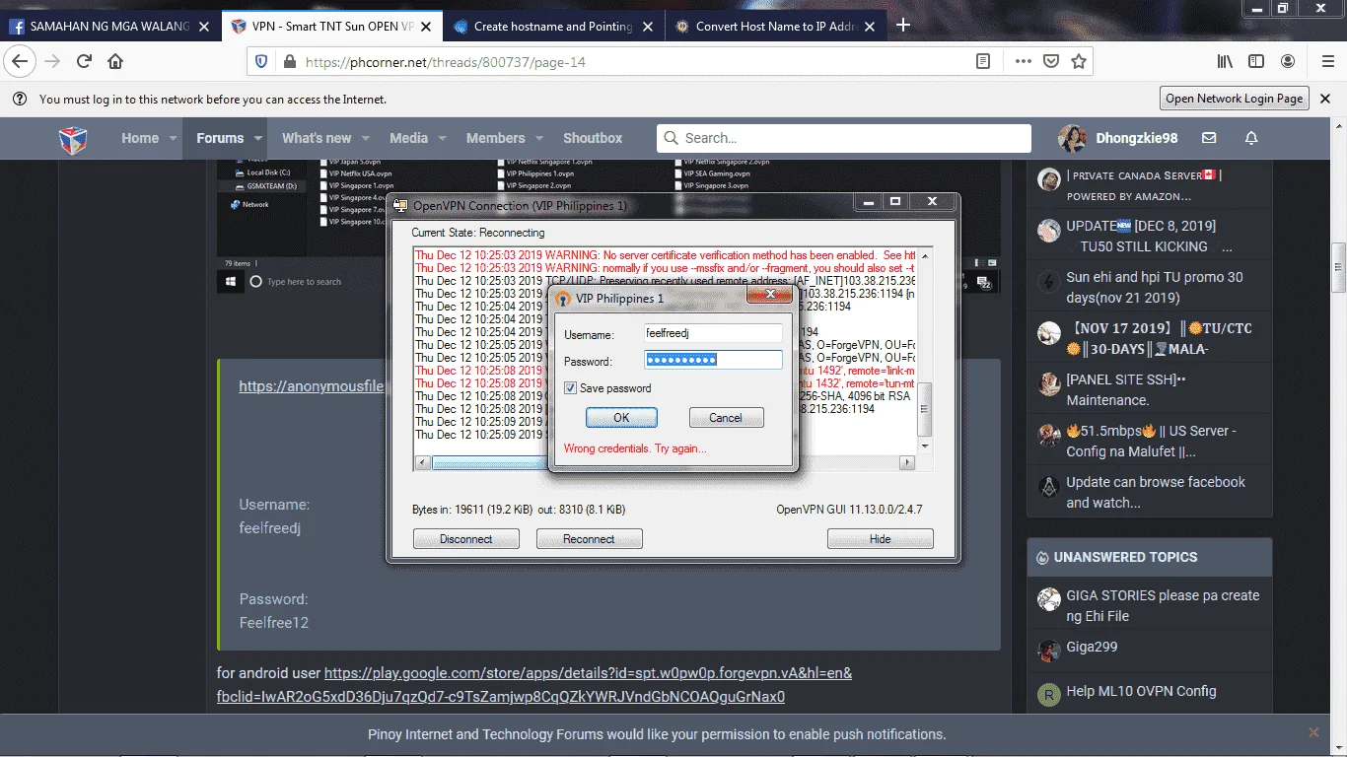
Task: Click Disconnect in OpenVPN Connection window
Action: [465, 539]
